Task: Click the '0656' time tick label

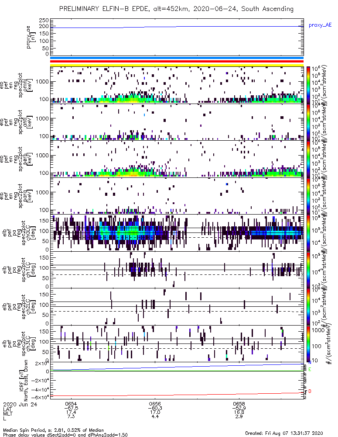Action: pyautogui.click(x=155, y=404)
